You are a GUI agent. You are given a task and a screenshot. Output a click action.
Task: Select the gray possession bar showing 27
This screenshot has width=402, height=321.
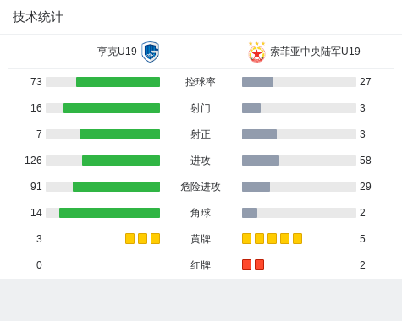(x=257, y=82)
